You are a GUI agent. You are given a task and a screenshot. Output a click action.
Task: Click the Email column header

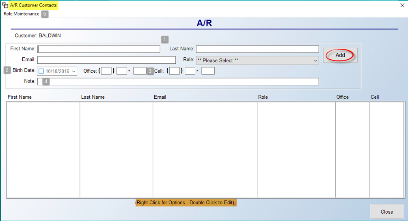(160, 97)
